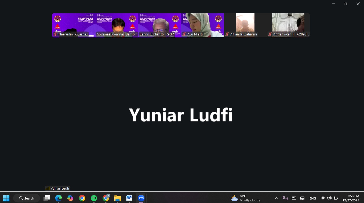Viewport: 364px width, 203px height.
Task: Switch to Microsoft Word in the taskbar
Action: tap(129, 198)
